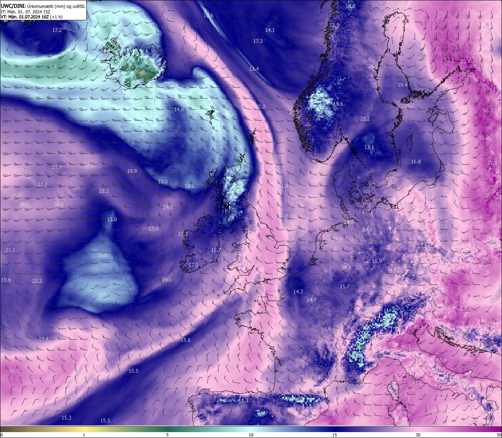Viewport: 502px width, 438px height.
Task: Click the map value "17.2"
Action: pos(57,30)
